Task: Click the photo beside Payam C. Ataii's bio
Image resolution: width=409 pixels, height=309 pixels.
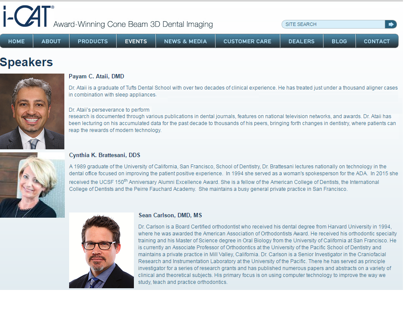Action: tap(32, 112)
